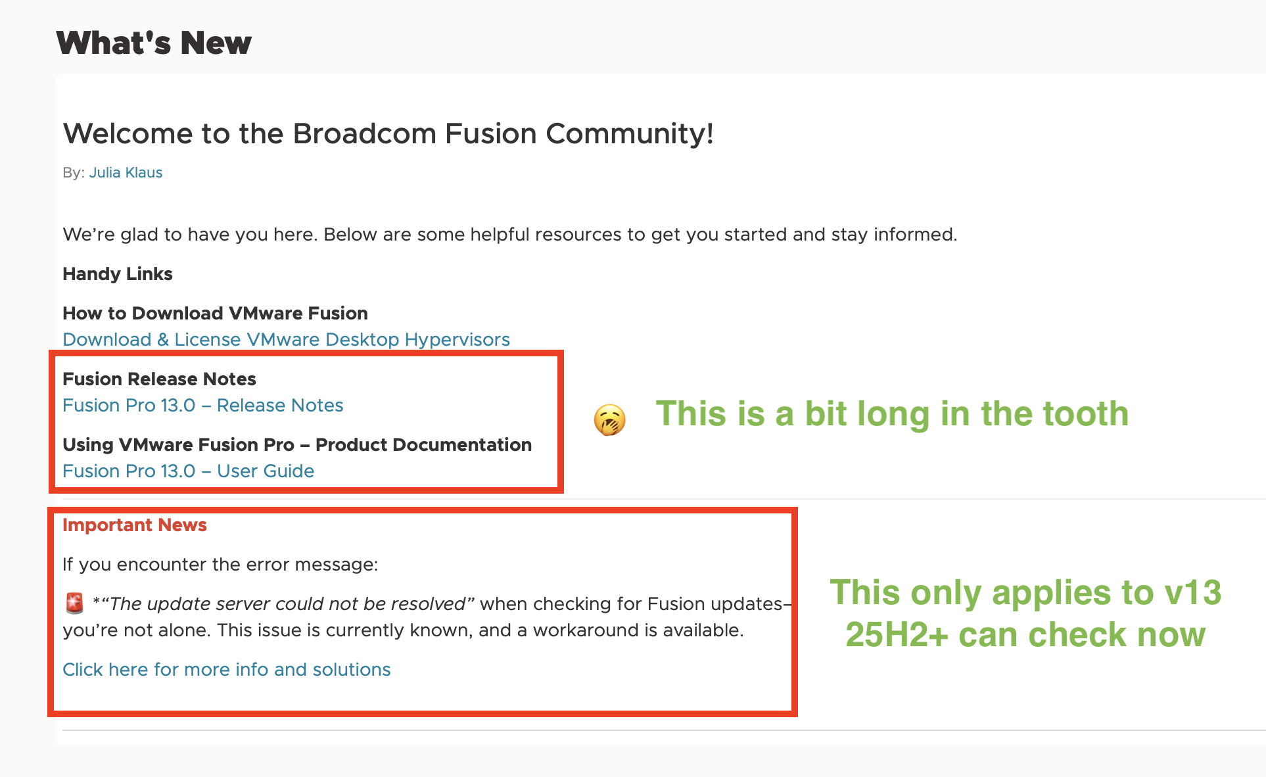Click here for more info and solutions
This screenshot has height=777, width=1266.
(x=226, y=669)
